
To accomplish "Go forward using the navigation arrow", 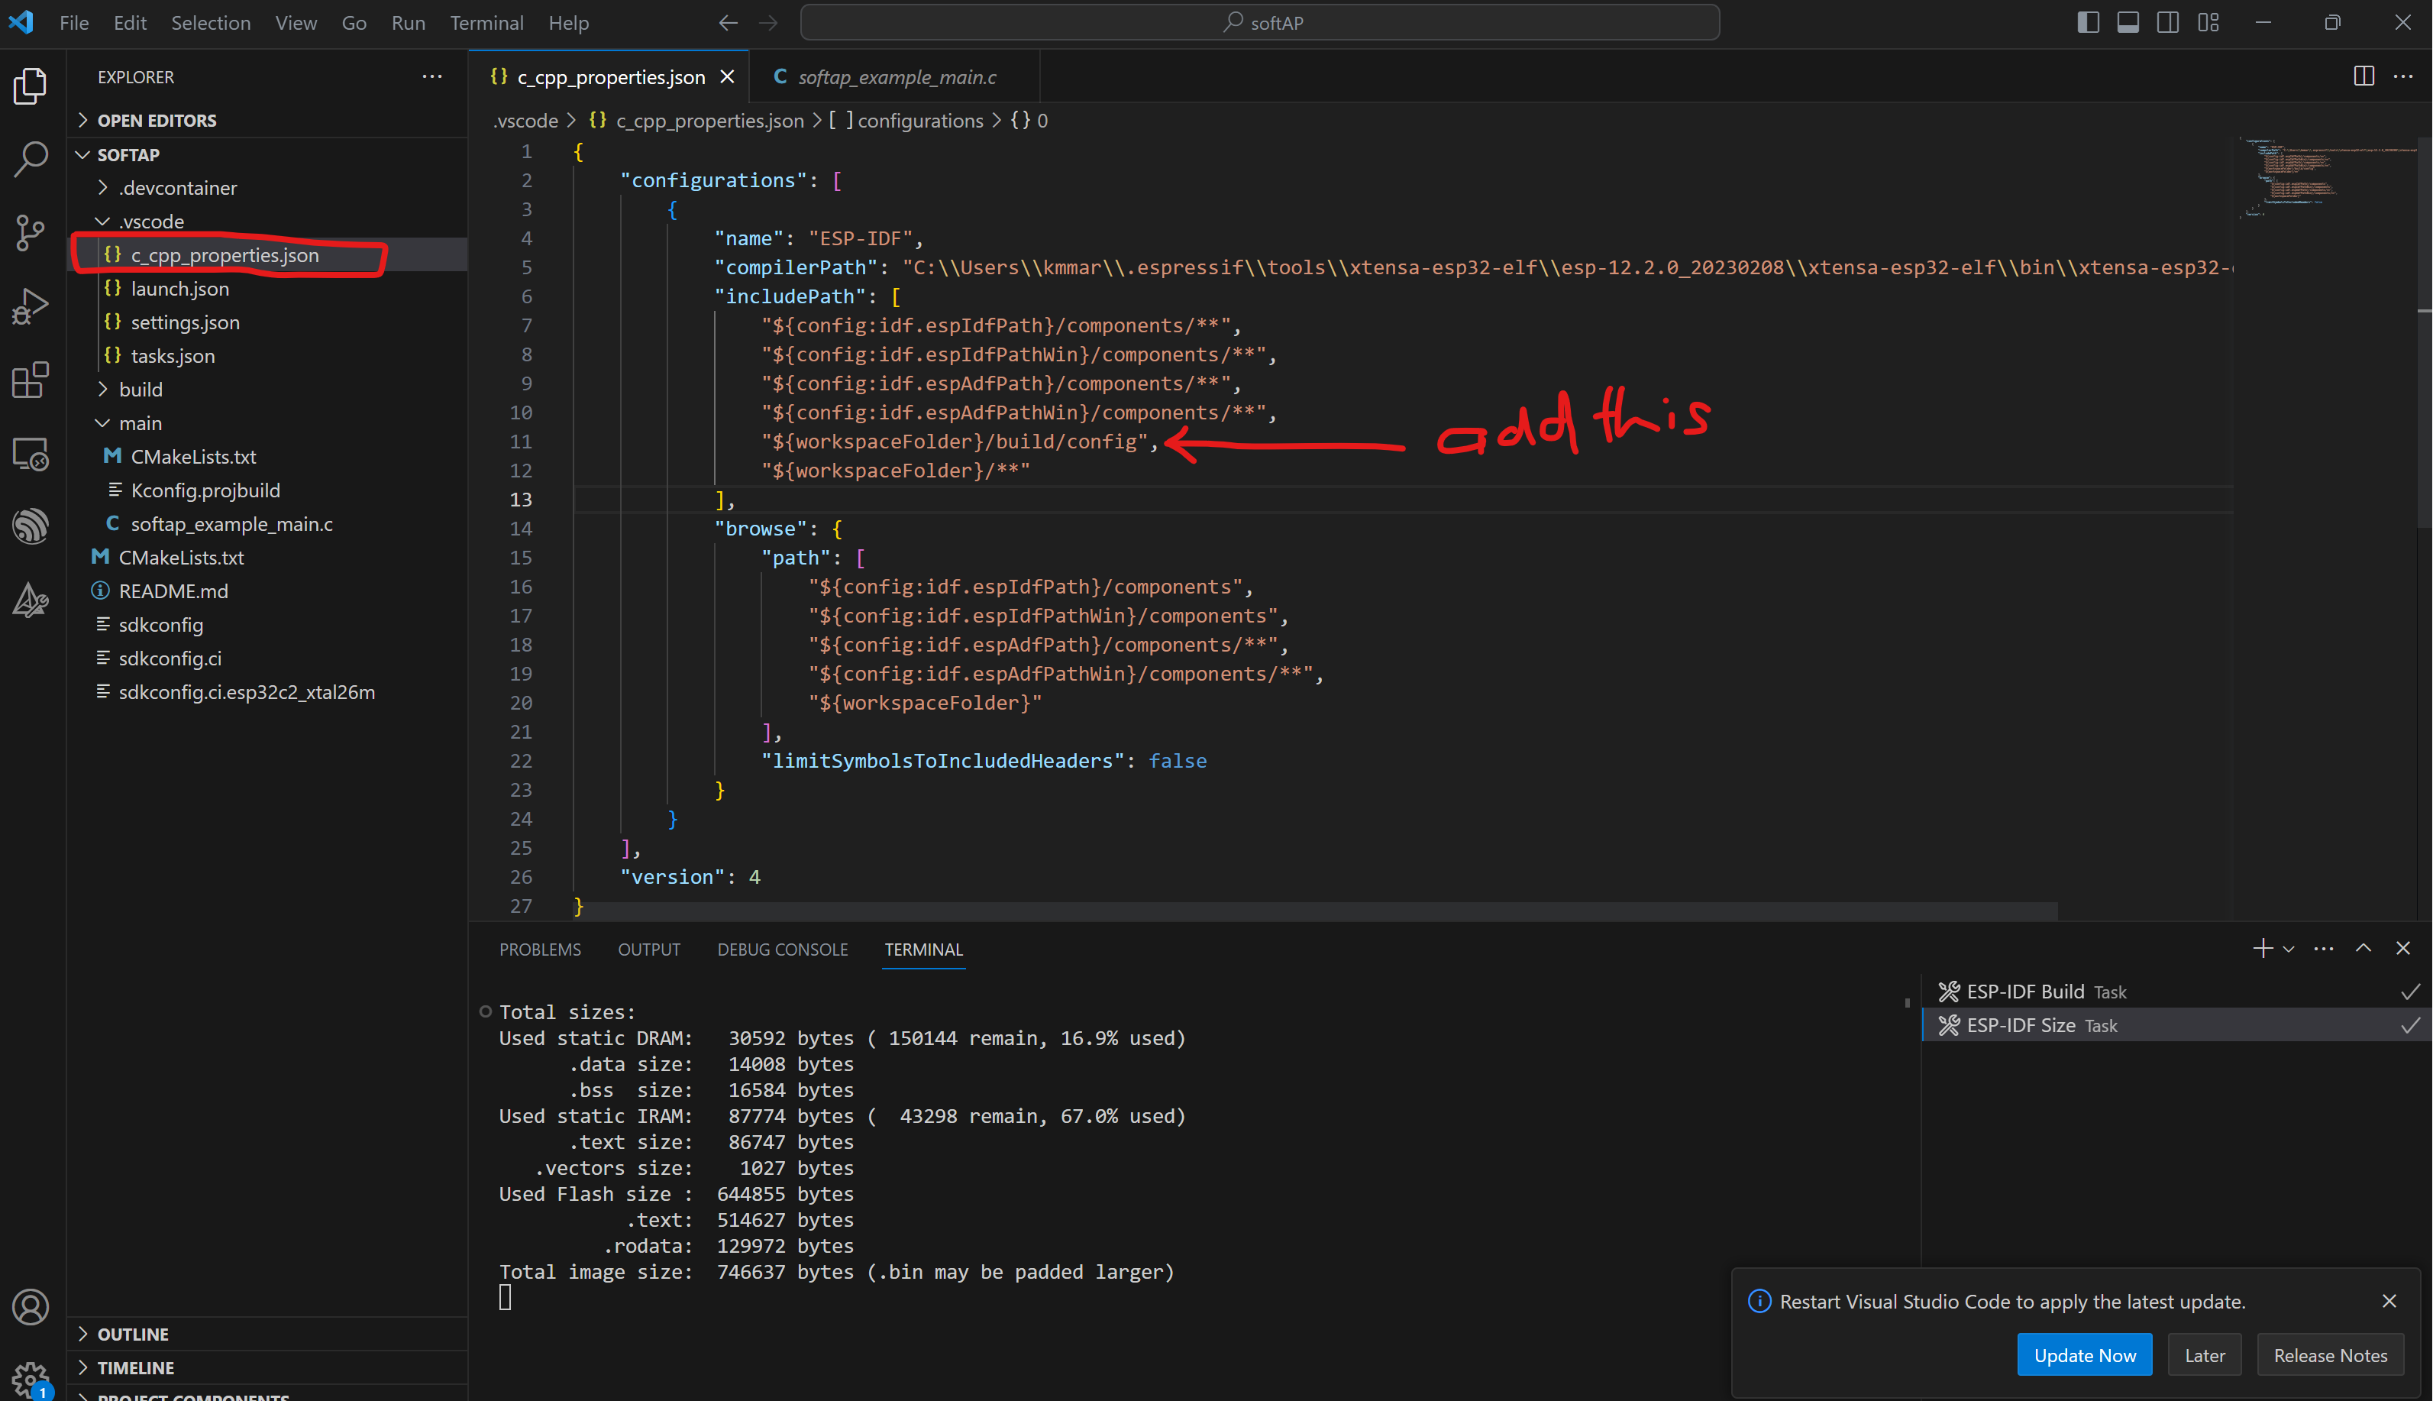I will tap(767, 22).
